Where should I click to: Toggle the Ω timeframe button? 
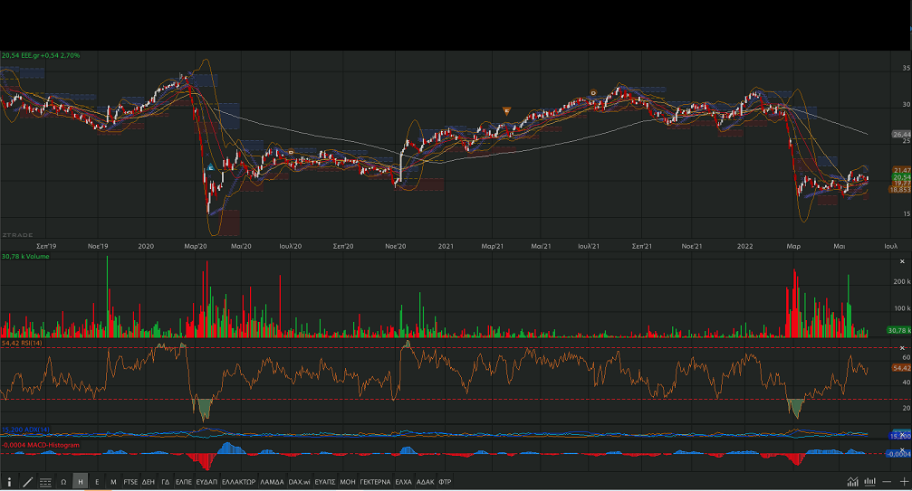tap(63, 482)
